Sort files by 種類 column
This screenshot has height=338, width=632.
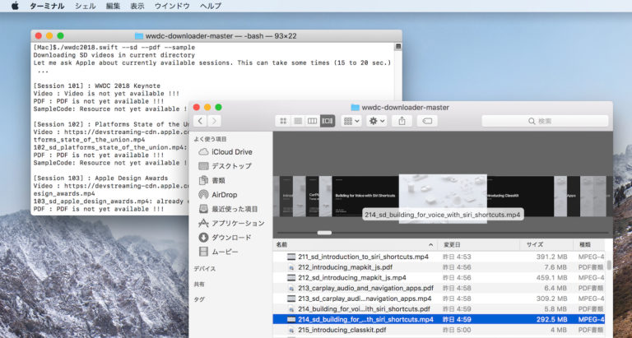click(x=589, y=244)
